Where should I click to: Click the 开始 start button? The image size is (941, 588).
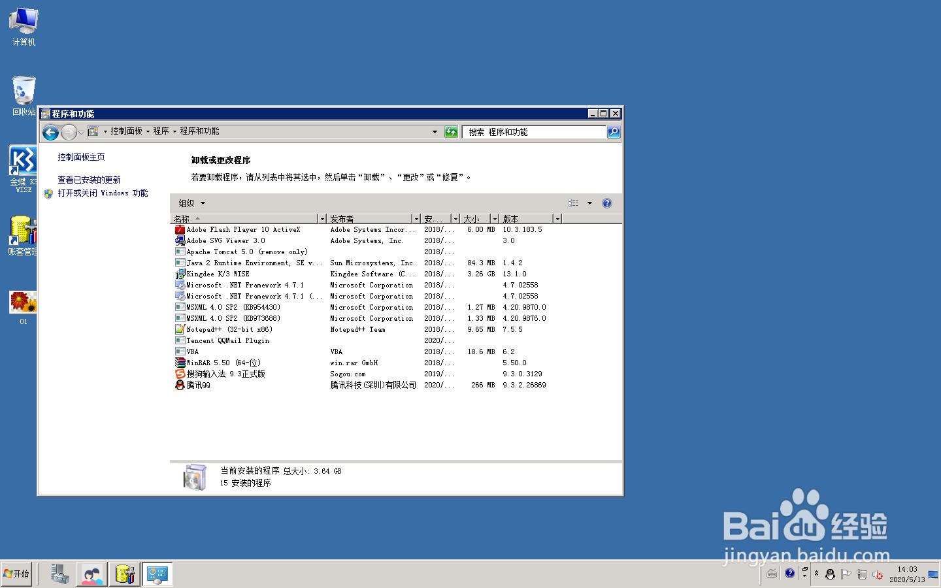point(16,574)
